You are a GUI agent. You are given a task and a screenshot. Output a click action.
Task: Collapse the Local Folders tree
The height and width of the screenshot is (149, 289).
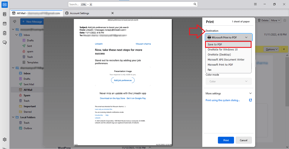(13, 117)
